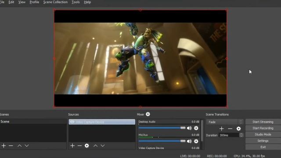Mute Mic/Aux speaker icon
The width and height of the screenshot is (281, 158).
coord(189,141)
